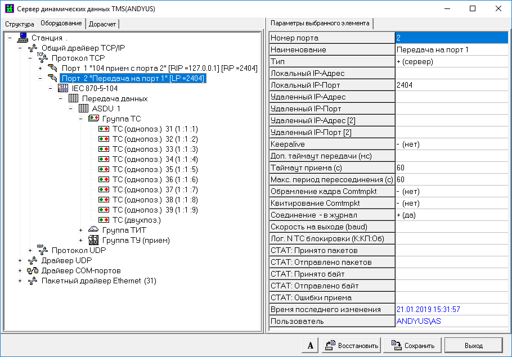Open the Дорасчет tab
The height and width of the screenshot is (357, 512).
point(102,24)
